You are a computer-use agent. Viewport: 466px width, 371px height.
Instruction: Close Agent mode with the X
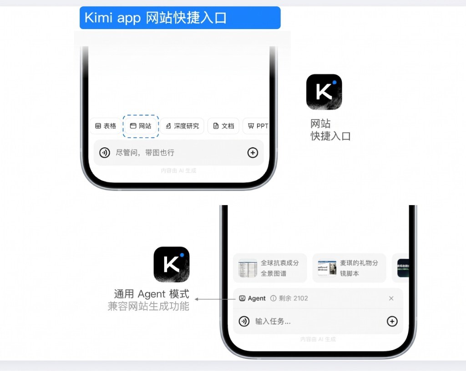pos(391,298)
